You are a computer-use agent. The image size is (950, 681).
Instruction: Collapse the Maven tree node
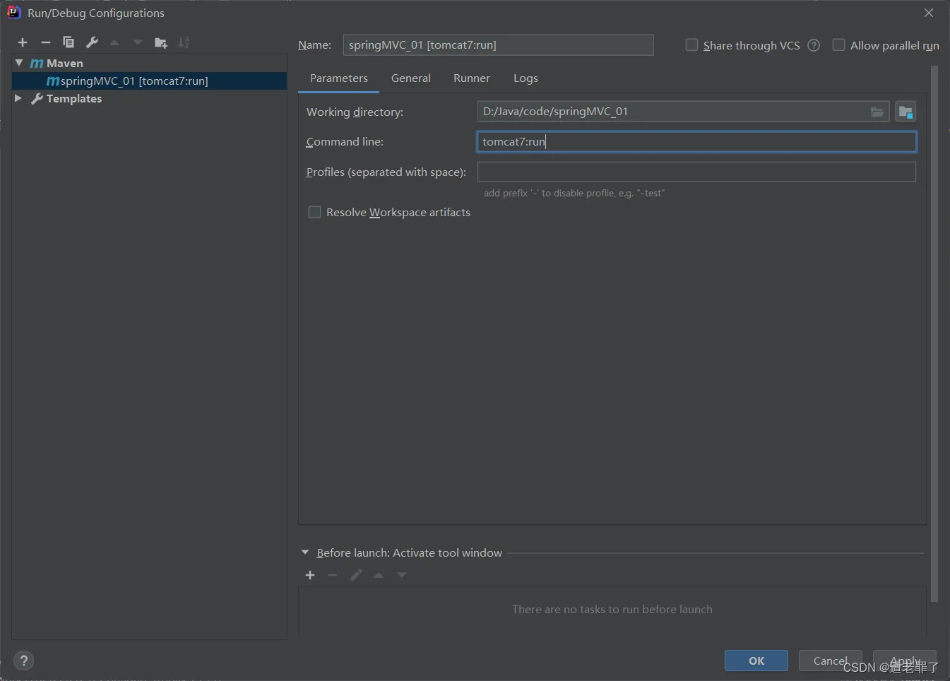point(19,63)
